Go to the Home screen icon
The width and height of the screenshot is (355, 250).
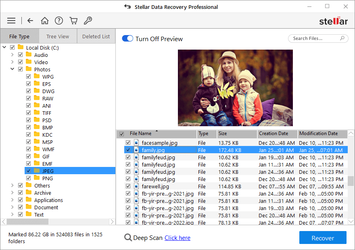pos(44,20)
